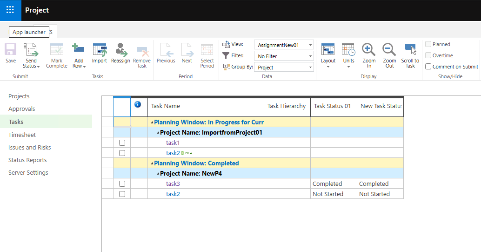Open the task1 link

(x=173, y=143)
